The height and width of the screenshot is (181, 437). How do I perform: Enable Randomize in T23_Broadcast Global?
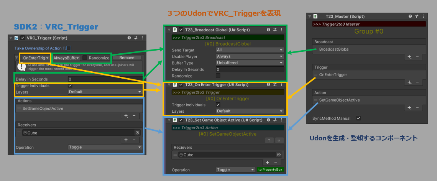click(x=218, y=76)
